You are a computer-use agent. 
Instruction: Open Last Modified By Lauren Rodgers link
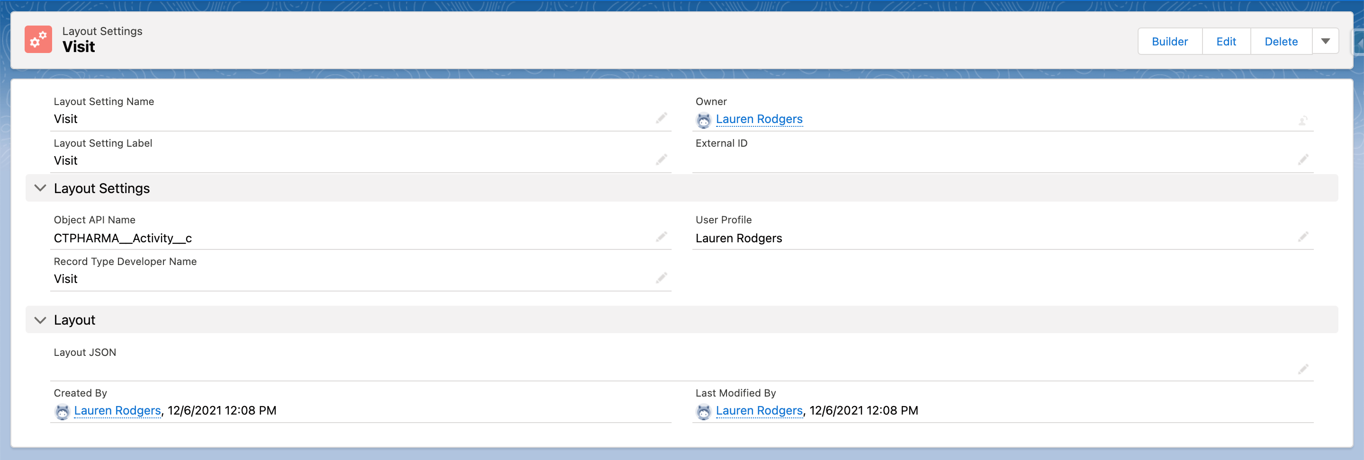[x=758, y=410]
